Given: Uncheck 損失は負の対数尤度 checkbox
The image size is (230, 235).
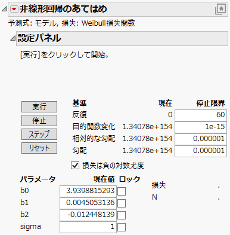Looking at the screenshot, I should 75,166.
